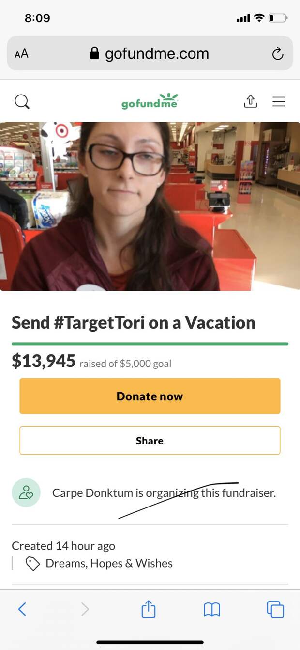Open the AA reader text options
This screenshot has width=300, height=650.
[x=21, y=54]
